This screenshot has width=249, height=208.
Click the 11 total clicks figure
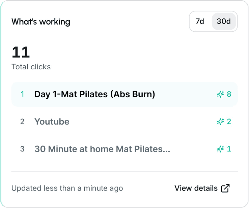(x=21, y=52)
